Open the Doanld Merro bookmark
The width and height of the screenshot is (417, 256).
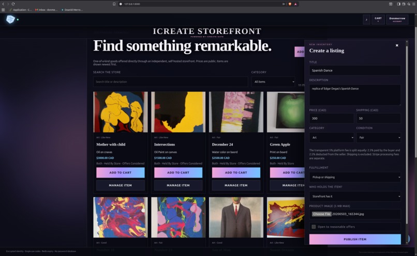pyautogui.click(x=72, y=10)
